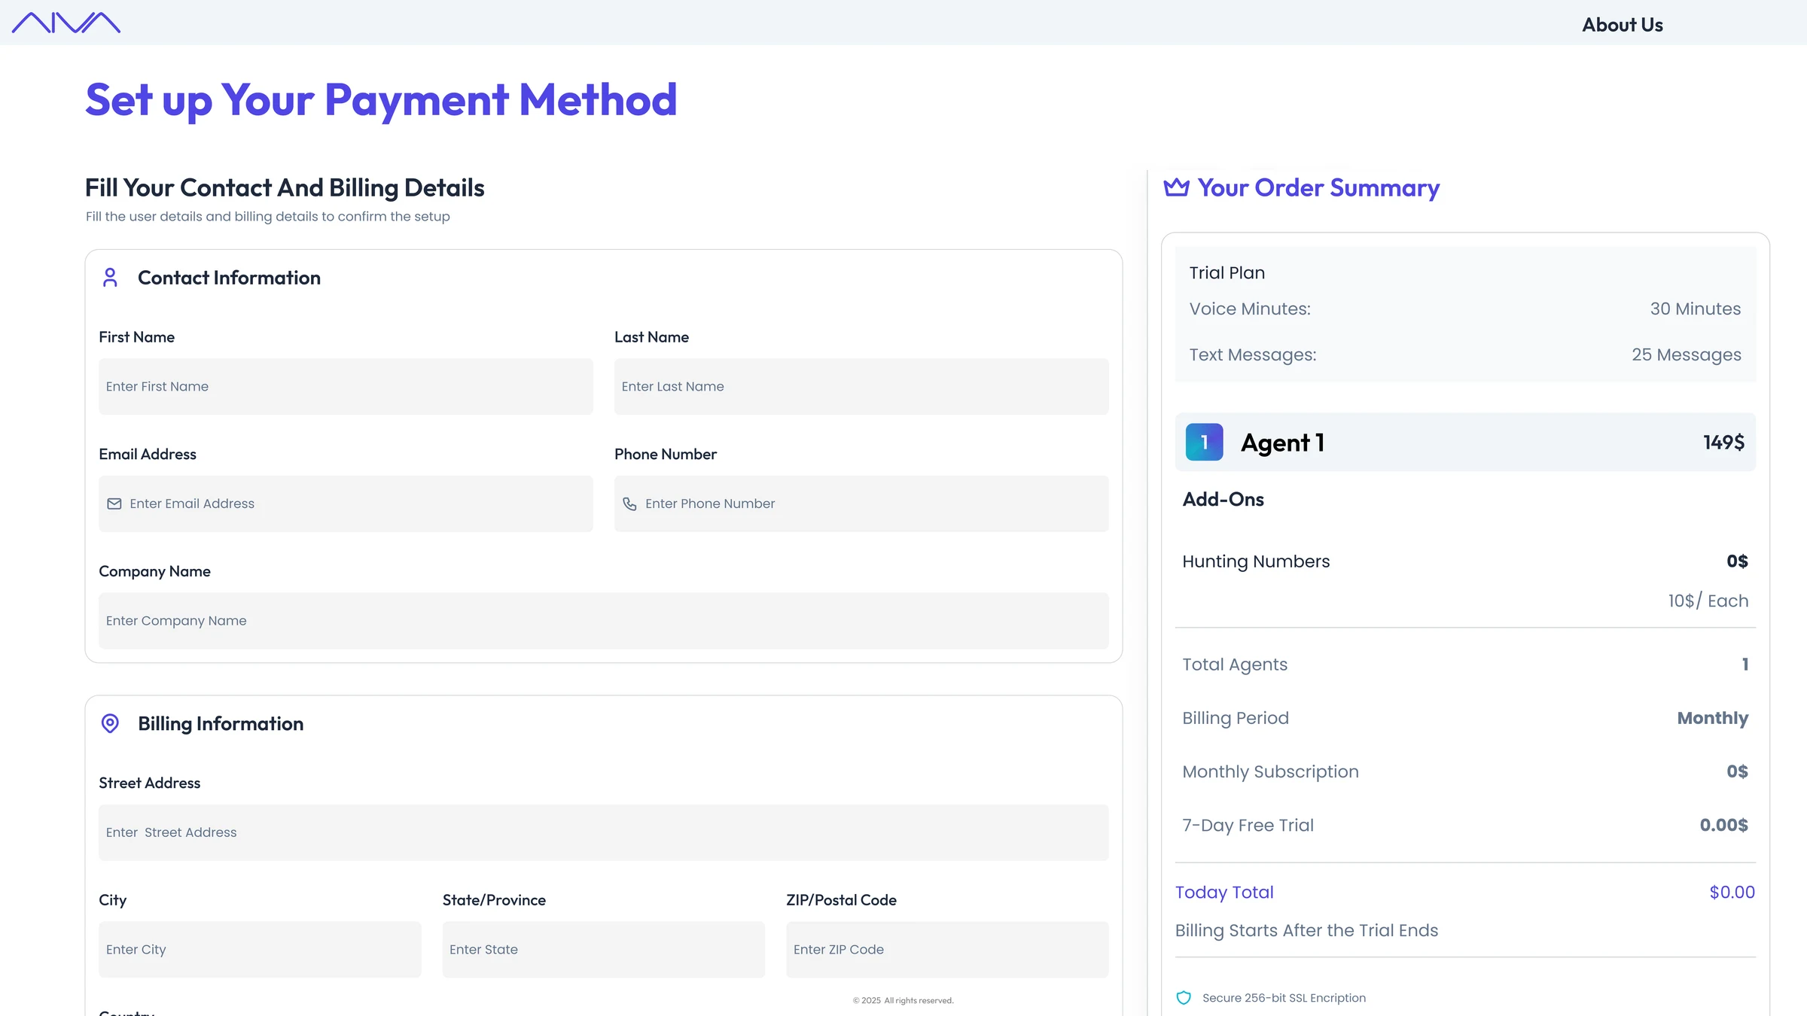The height and width of the screenshot is (1016, 1807).
Task: Click the envelope icon in the email field
Action: coord(114,503)
